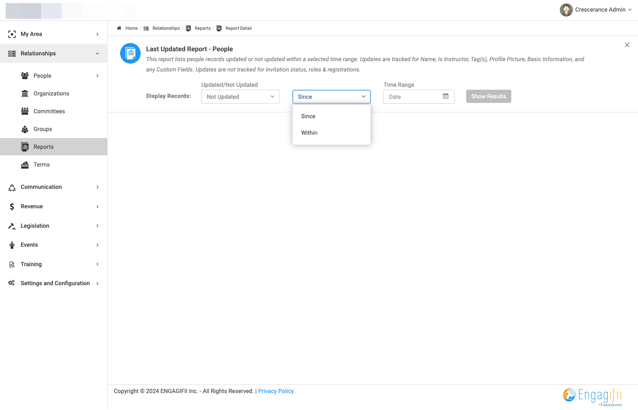Click the Training document icon
This screenshot has height=410, width=638.
pos(12,265)
